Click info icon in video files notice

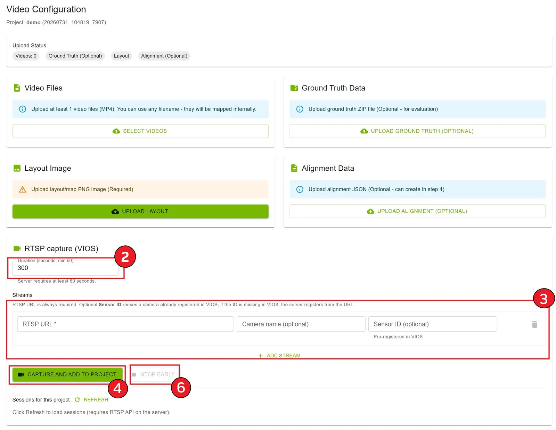pyautogui.click(x=23, y=109)
